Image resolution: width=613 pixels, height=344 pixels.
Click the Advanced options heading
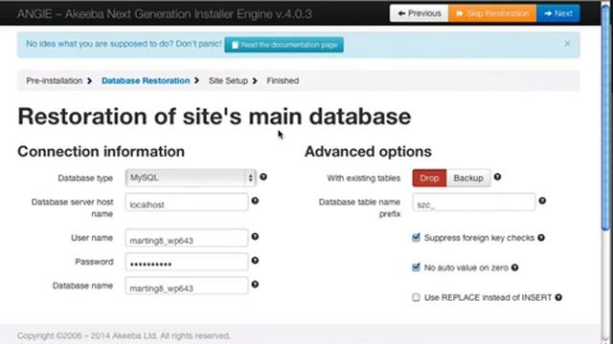(x=368, y=151)
